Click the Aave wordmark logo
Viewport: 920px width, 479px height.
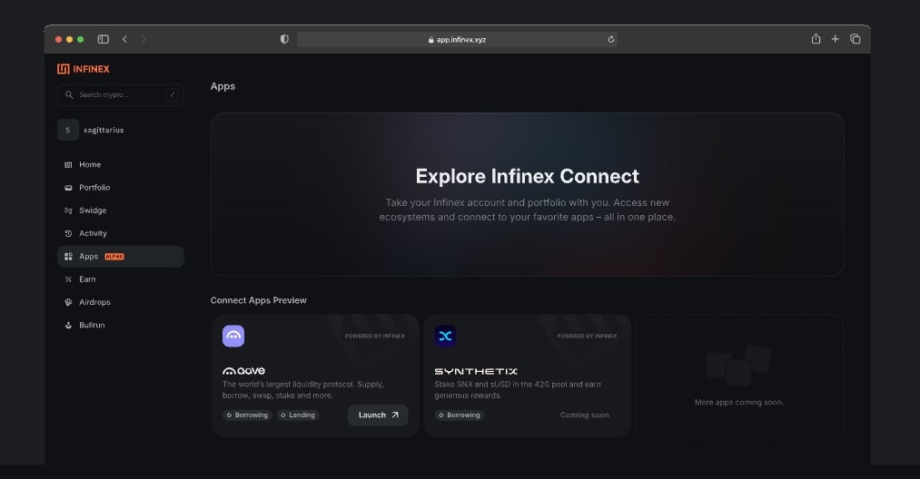243,370
